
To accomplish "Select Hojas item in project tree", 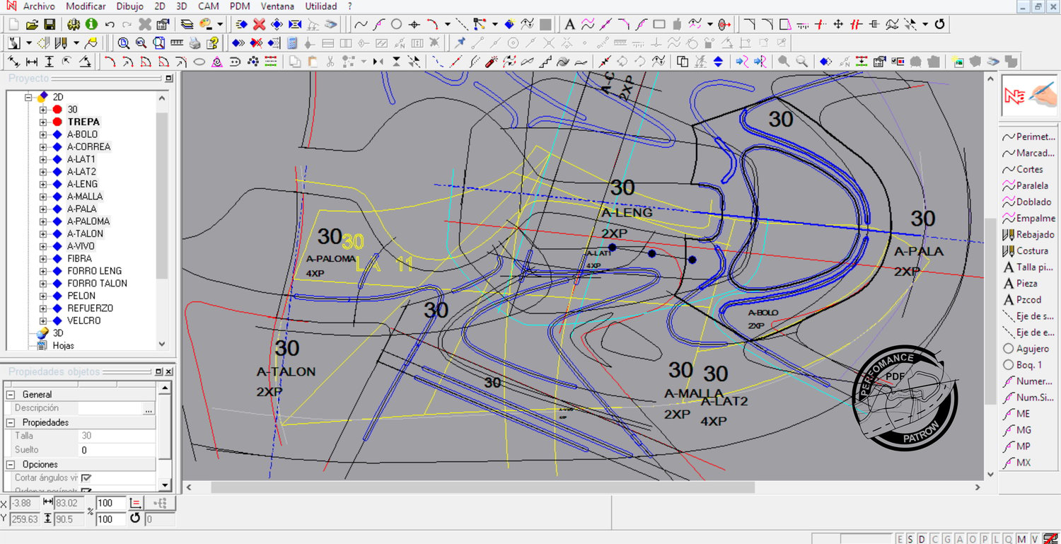I will [63, 346].
